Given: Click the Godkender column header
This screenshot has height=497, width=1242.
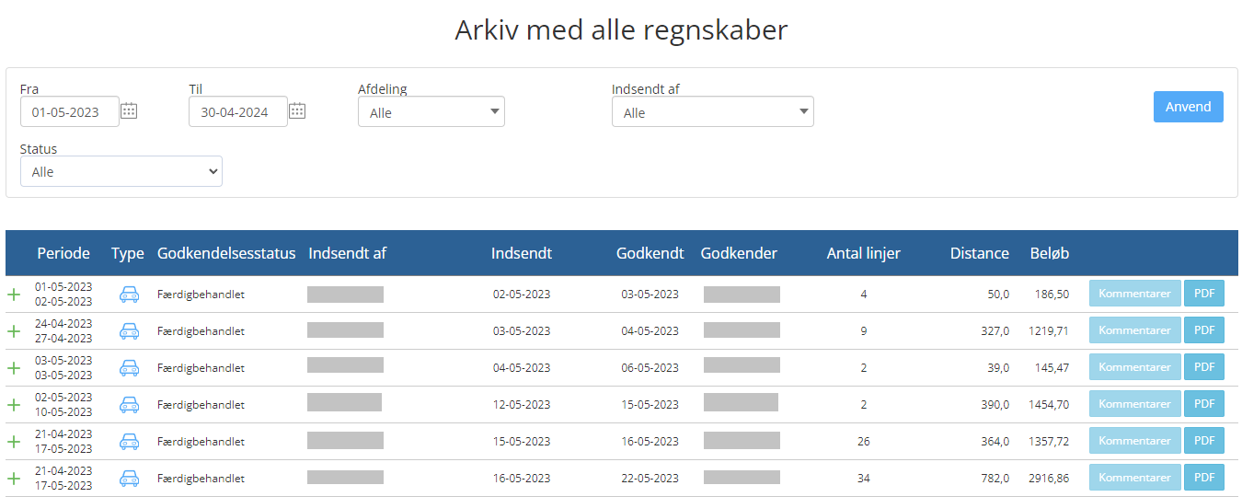Looking at the screenshot, I should coord(739,253).
